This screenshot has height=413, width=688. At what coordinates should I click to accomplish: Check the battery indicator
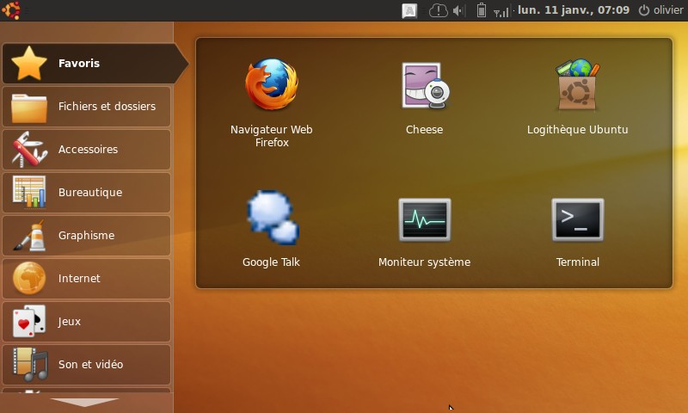[x=482, y=10]
